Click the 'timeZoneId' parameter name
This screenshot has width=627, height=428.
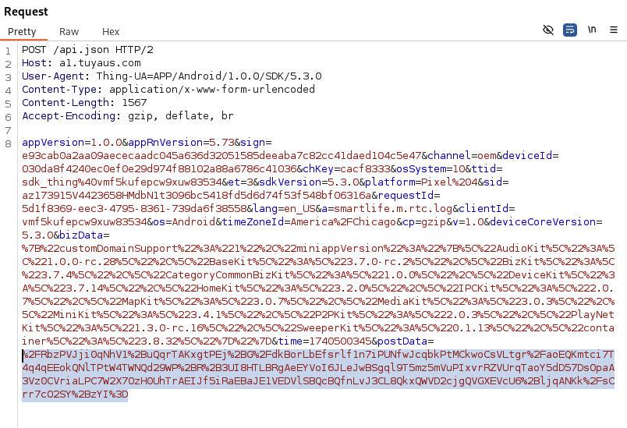point(253,221)
